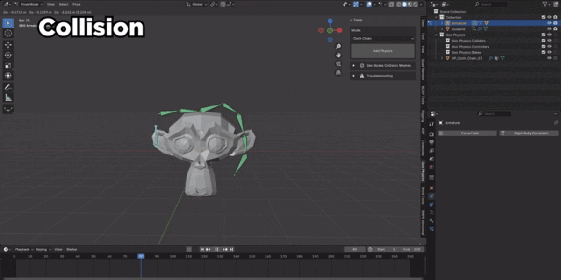Open the Pose menu

(x=77, y=4)
